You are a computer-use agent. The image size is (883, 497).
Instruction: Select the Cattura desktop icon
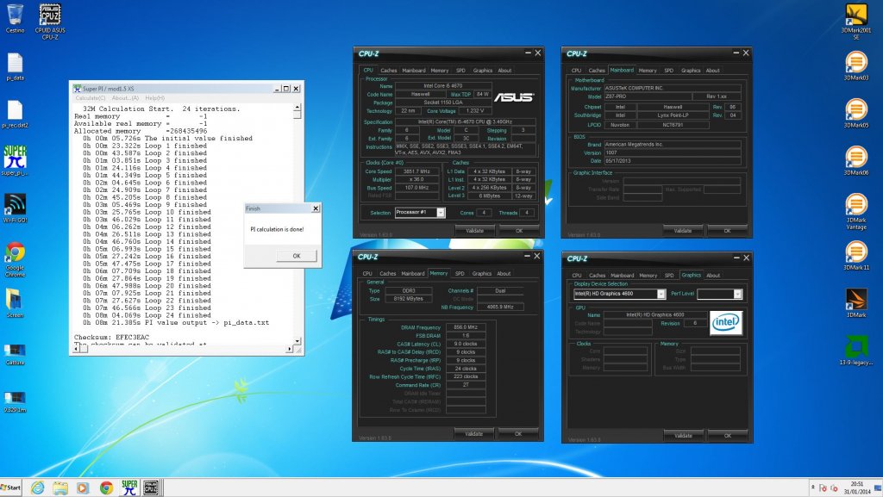(16, 354)
